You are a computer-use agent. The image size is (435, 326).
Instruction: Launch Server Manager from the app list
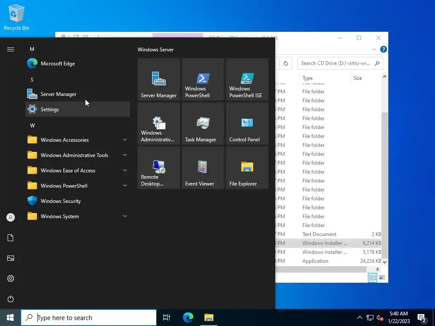pos(78,94)
